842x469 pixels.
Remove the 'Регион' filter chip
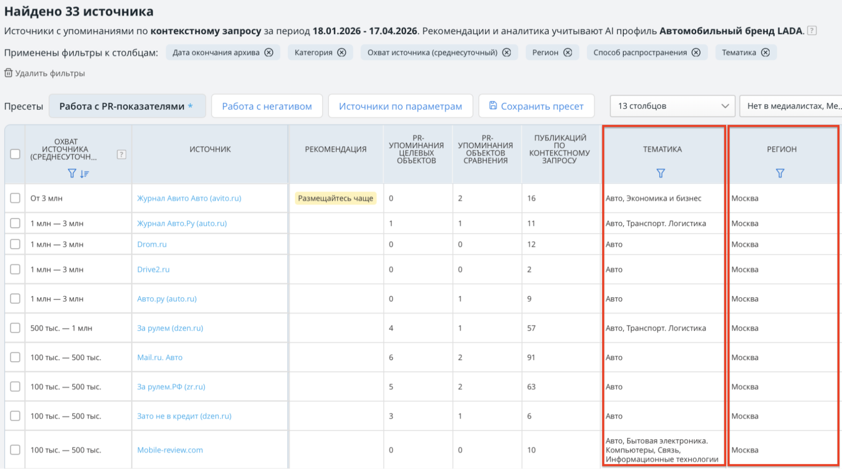point(568,53)
